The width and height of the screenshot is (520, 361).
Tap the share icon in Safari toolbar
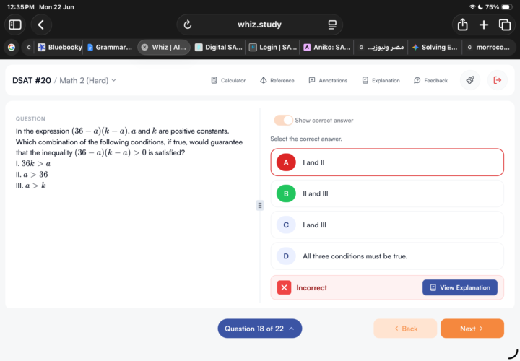pyautogui.click(x=463, y=25)
